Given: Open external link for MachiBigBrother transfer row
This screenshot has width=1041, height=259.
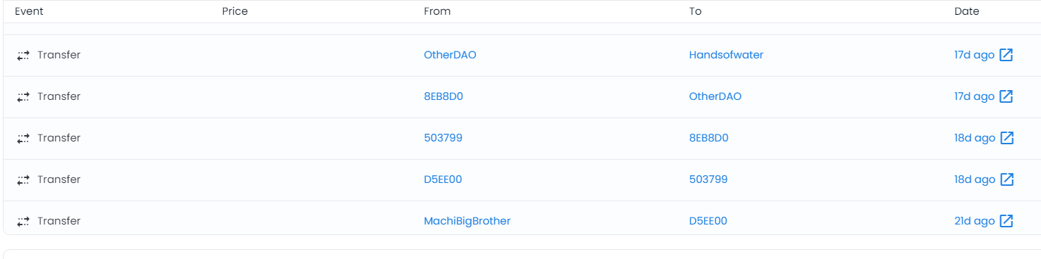Looking at the screenshot, I should (1006, 221).
